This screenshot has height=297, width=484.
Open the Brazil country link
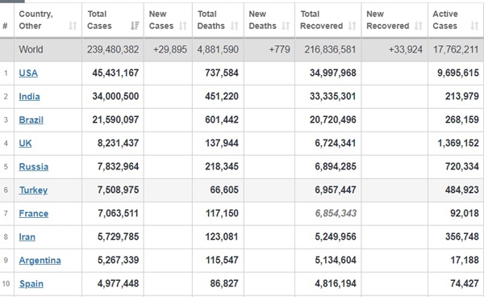(x=31, y=119)
